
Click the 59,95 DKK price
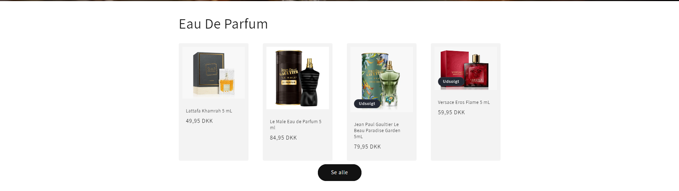451,112
